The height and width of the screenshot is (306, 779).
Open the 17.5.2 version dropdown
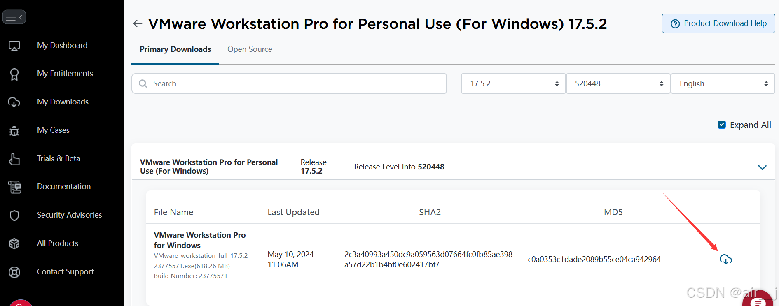click(513, 83)
